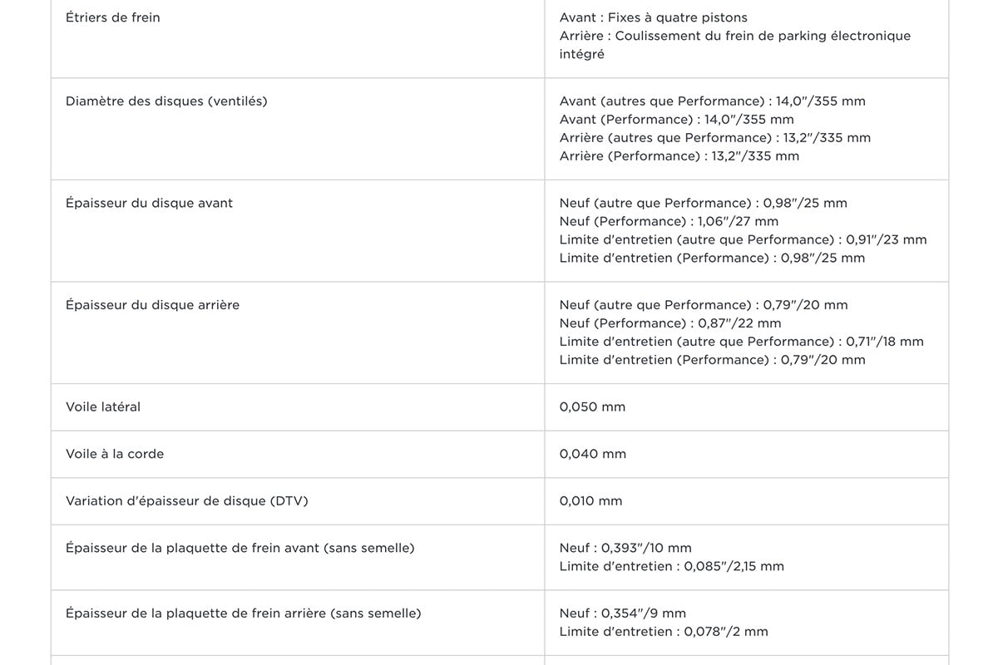The height and width of the screenshot is (665, 998).
Task: Click "Avant : Fixes à quatre pistons" text
Action: click(653, 17)
